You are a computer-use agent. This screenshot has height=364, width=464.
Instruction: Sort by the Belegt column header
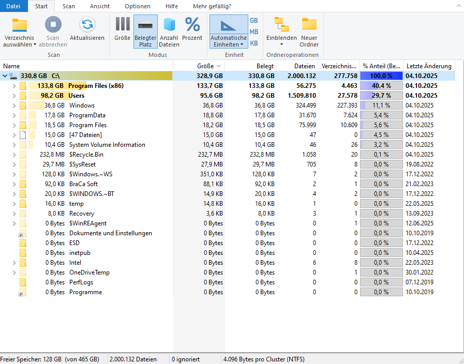251,66
